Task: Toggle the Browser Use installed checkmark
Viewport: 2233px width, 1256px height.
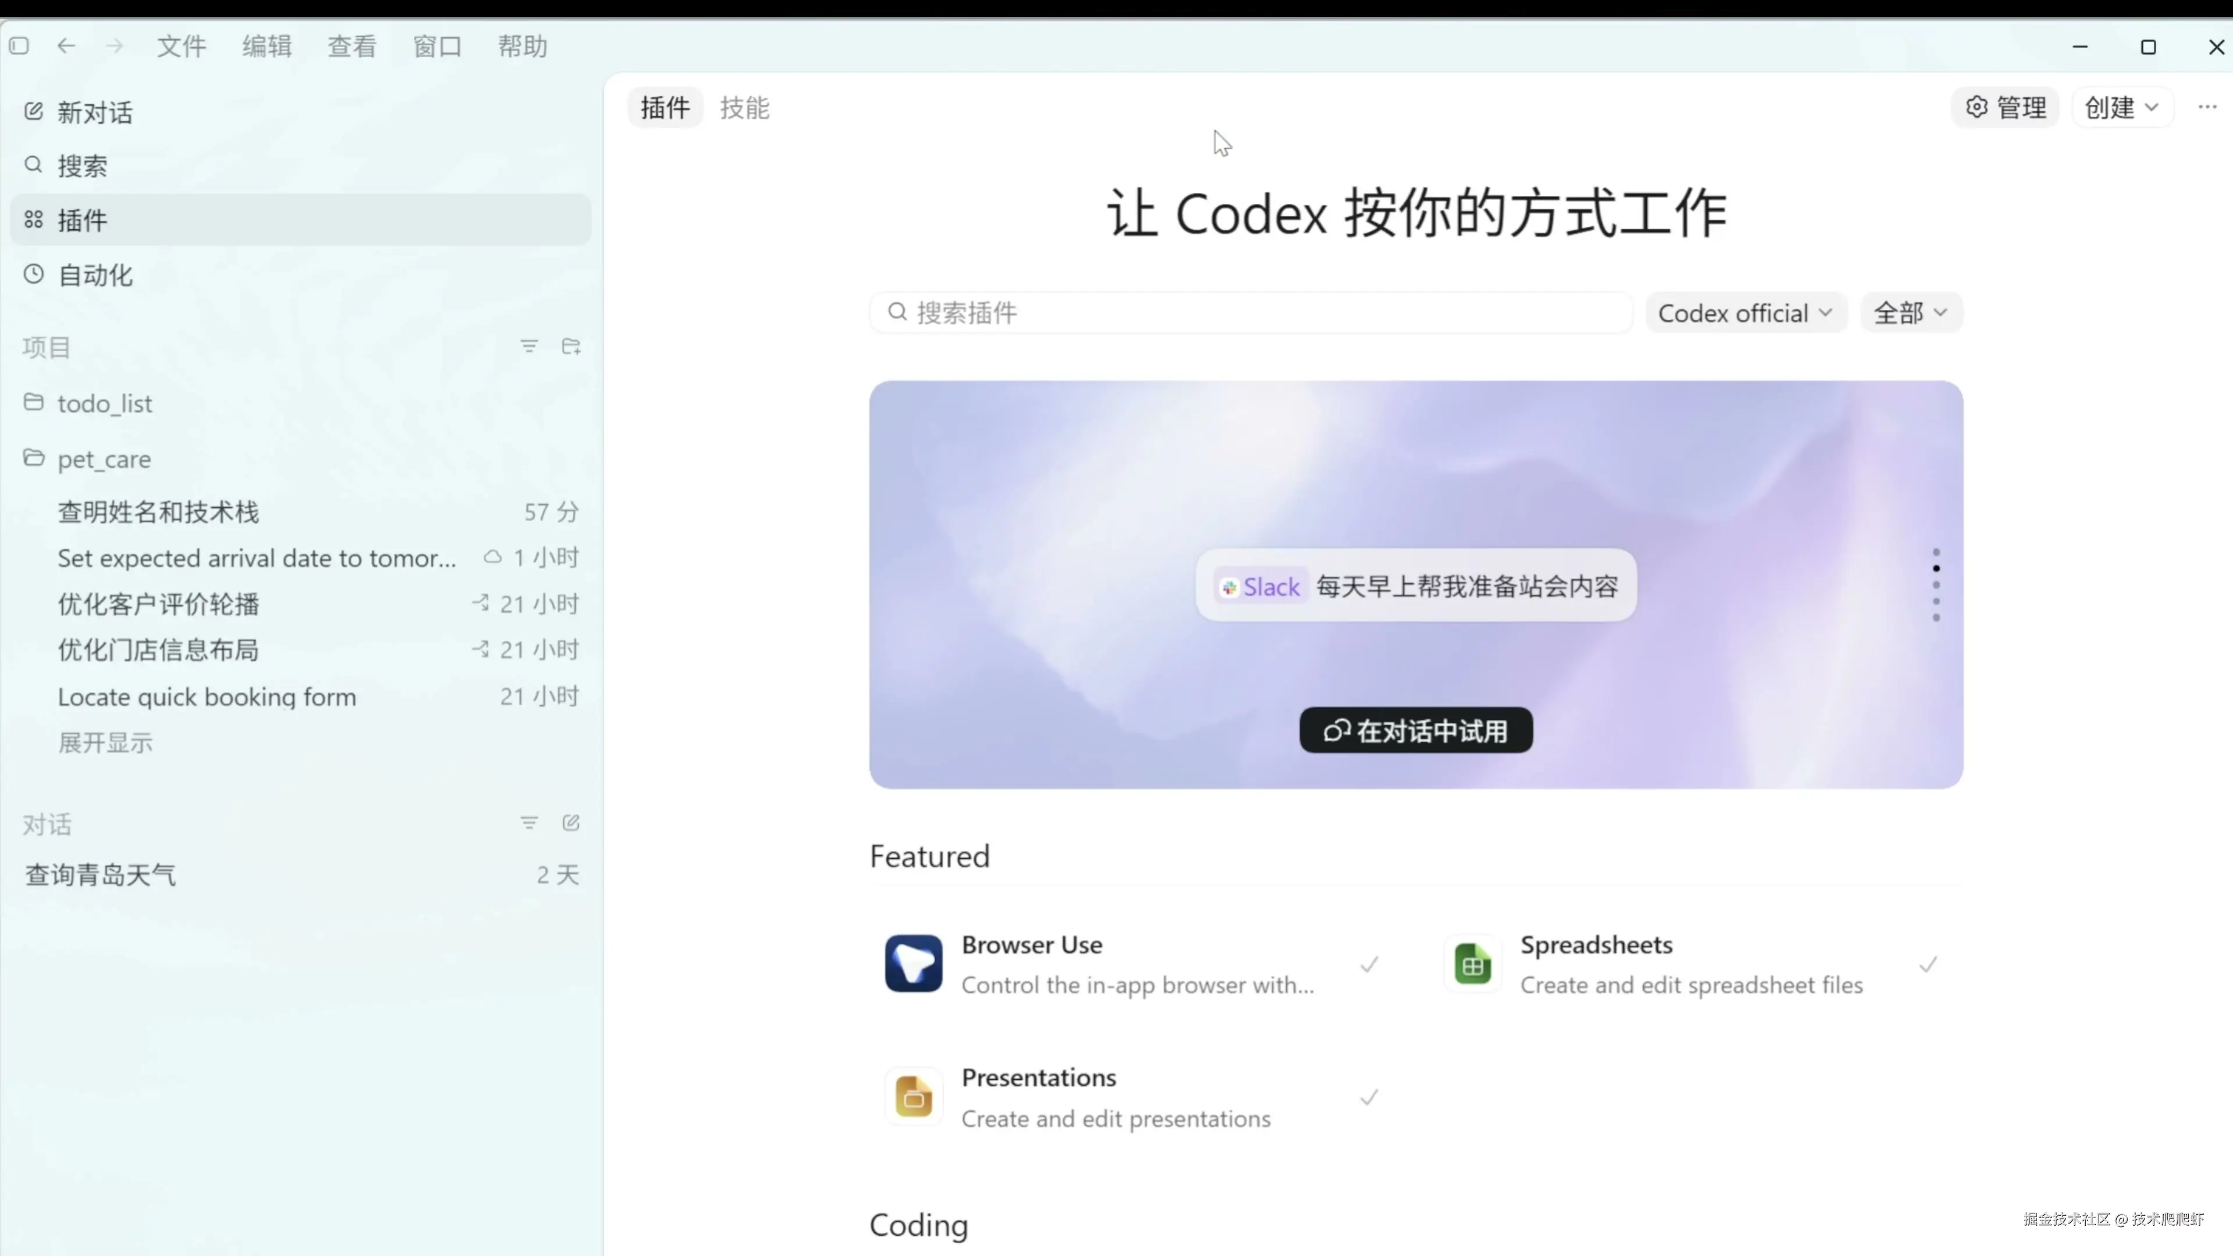Action: pos(1369,964)
